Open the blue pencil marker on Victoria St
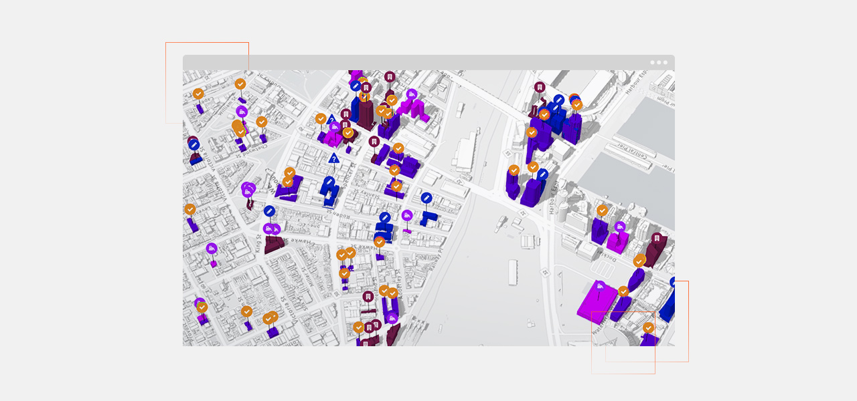The width and height of the screenshot is (857, 401). pyautogui.click(x=193, y=144)
